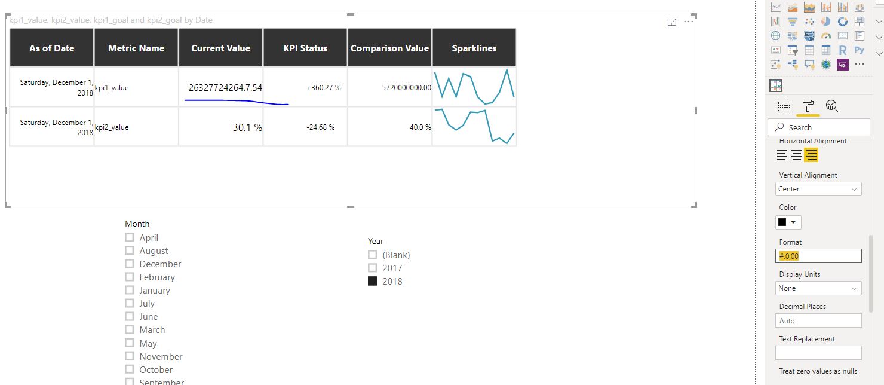Check January in the Month slicer

(x=129, y=290)
